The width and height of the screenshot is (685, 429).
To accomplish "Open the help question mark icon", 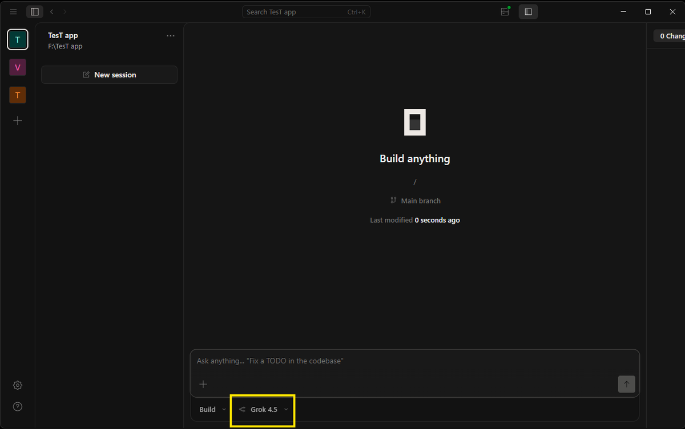I will coord(18,406).
